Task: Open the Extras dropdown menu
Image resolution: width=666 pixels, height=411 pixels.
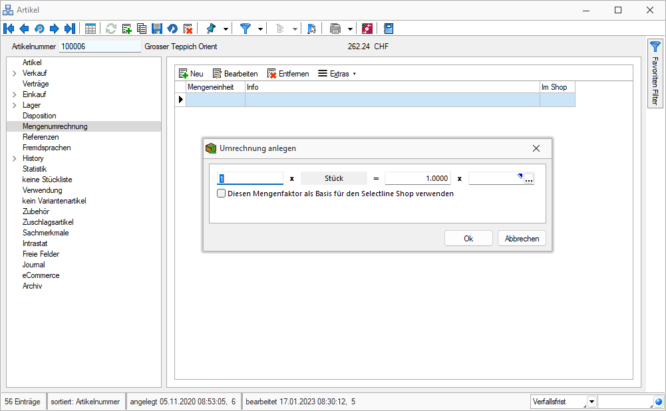Action: (337, 74)
